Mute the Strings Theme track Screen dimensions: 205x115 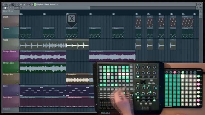pos(17,60)
